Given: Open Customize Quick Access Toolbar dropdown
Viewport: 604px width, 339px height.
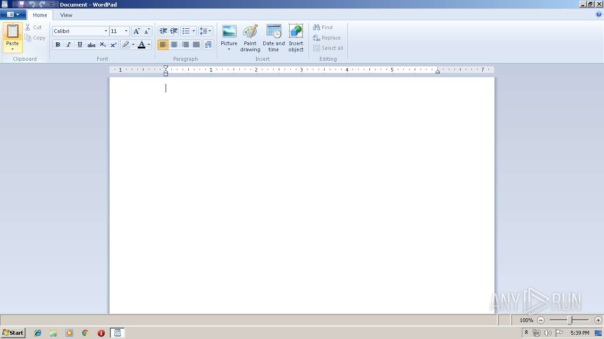Looking at the screenshot, I should (51, 4).
